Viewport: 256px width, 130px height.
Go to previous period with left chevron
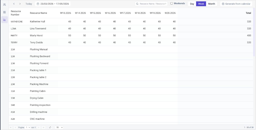pos(14,4)
